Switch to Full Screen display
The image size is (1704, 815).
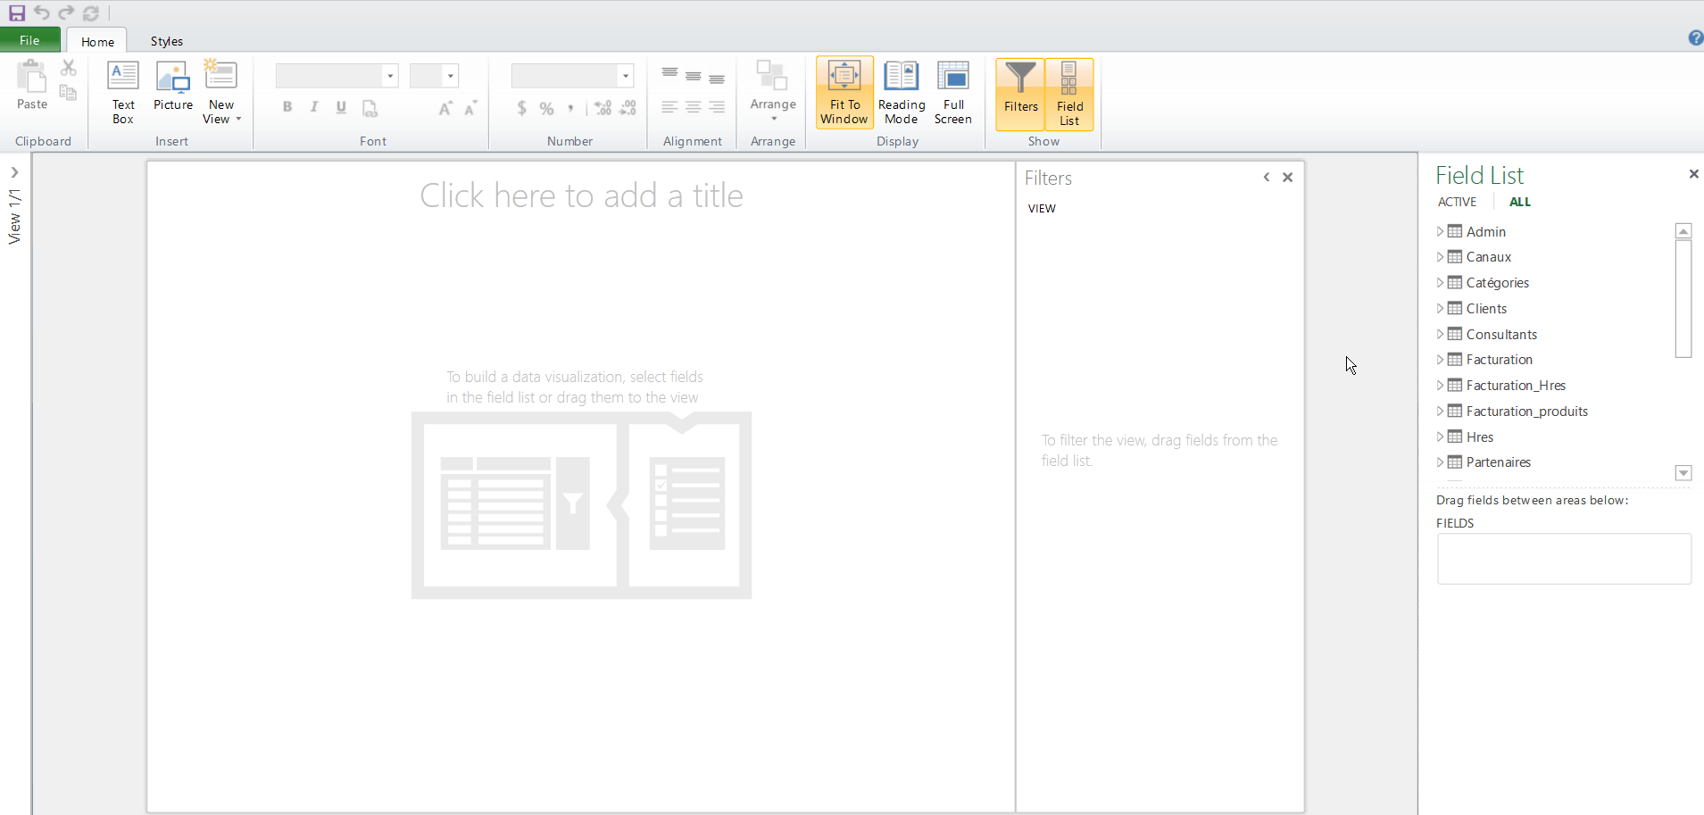[x=952, y=92]
